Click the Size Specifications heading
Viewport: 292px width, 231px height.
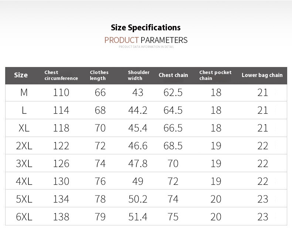[x=146, y=28]
